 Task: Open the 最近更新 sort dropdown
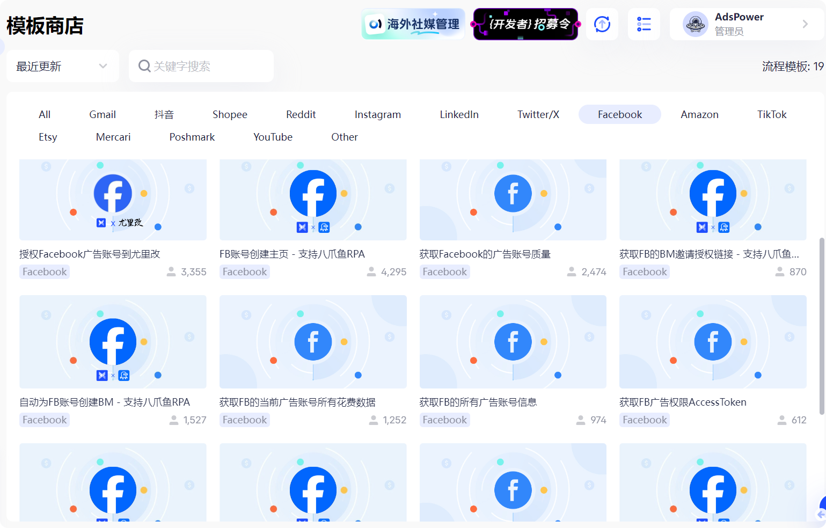(x=62, y=65)
